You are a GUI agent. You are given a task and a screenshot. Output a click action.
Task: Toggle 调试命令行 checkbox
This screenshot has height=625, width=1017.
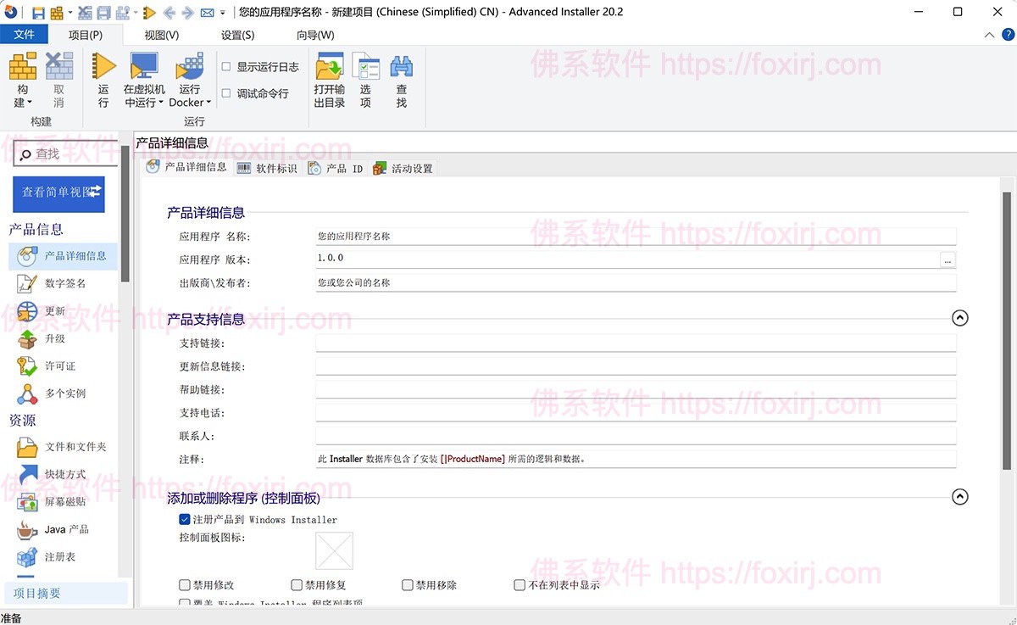click(x=226, y=93)
